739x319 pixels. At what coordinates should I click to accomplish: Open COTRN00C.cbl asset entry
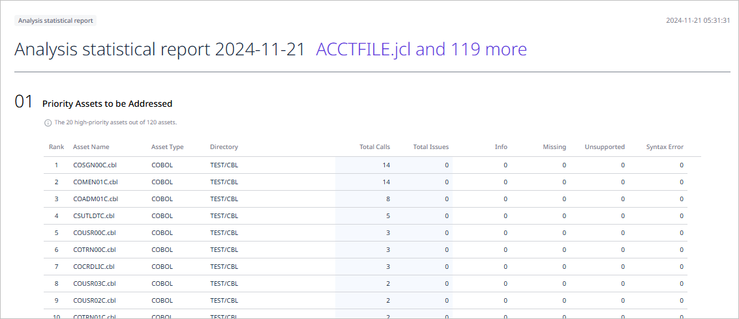[x=95, y=250]
